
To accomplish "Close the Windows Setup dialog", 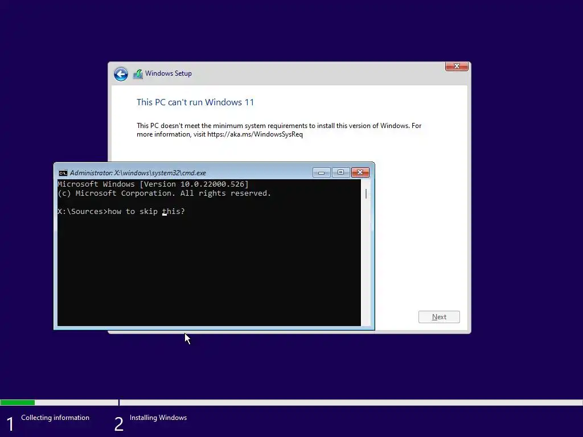I will click(457, 66).
